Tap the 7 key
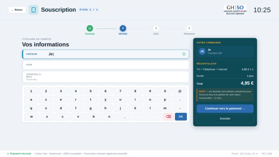 tap(120, 91)
